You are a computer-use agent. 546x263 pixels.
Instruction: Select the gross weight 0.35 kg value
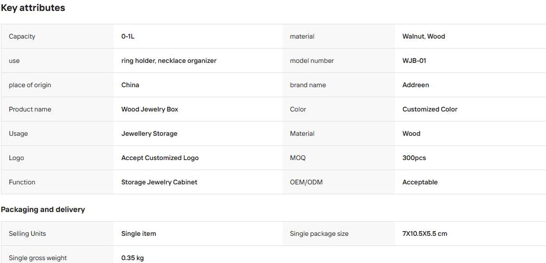click(132, 258)
